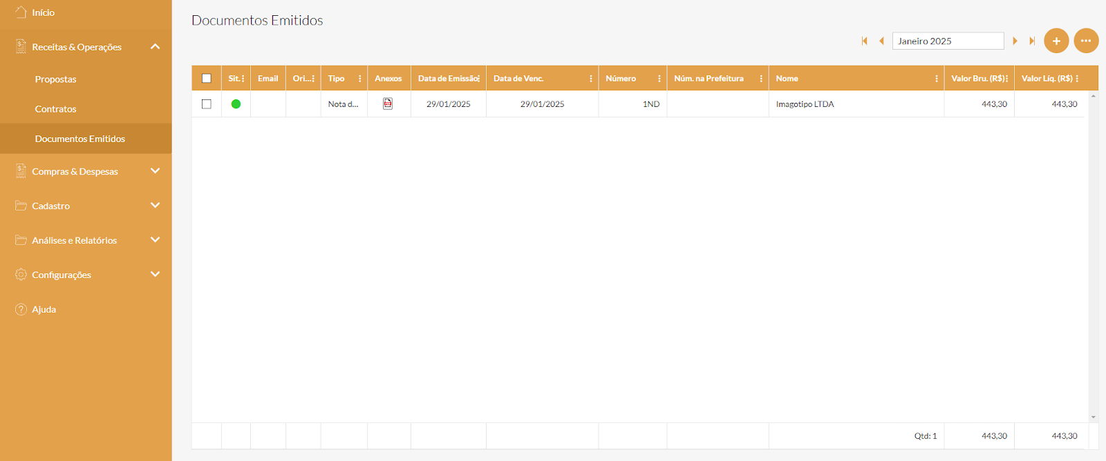This screenshot has width=1106, height=461.
Task: Open the Data de Venc. column menu
Action: (591, 79)
